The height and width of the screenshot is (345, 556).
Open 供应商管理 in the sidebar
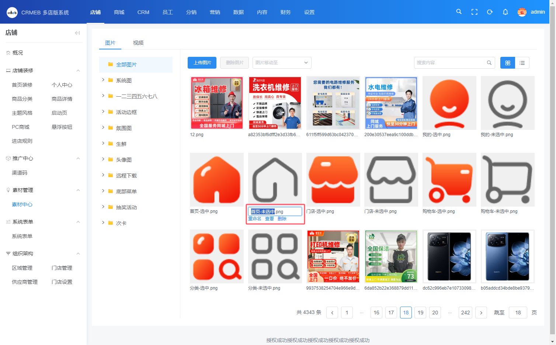point(25,282)
